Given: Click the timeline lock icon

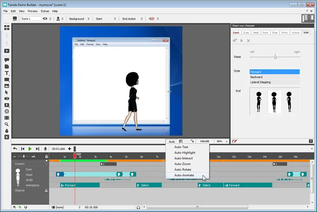Looking at the screenshot, I should tap(46, 157).
